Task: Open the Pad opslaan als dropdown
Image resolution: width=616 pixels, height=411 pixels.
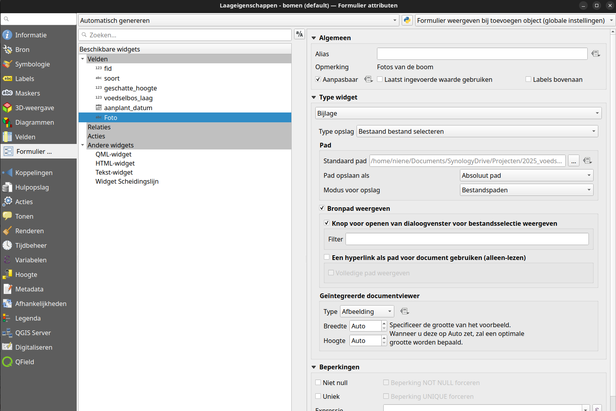Action: (526, 175)
